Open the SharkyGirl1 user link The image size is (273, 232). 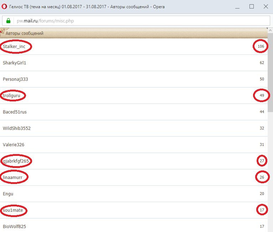14,63
